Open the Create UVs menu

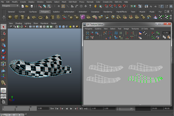coord(107,2)
